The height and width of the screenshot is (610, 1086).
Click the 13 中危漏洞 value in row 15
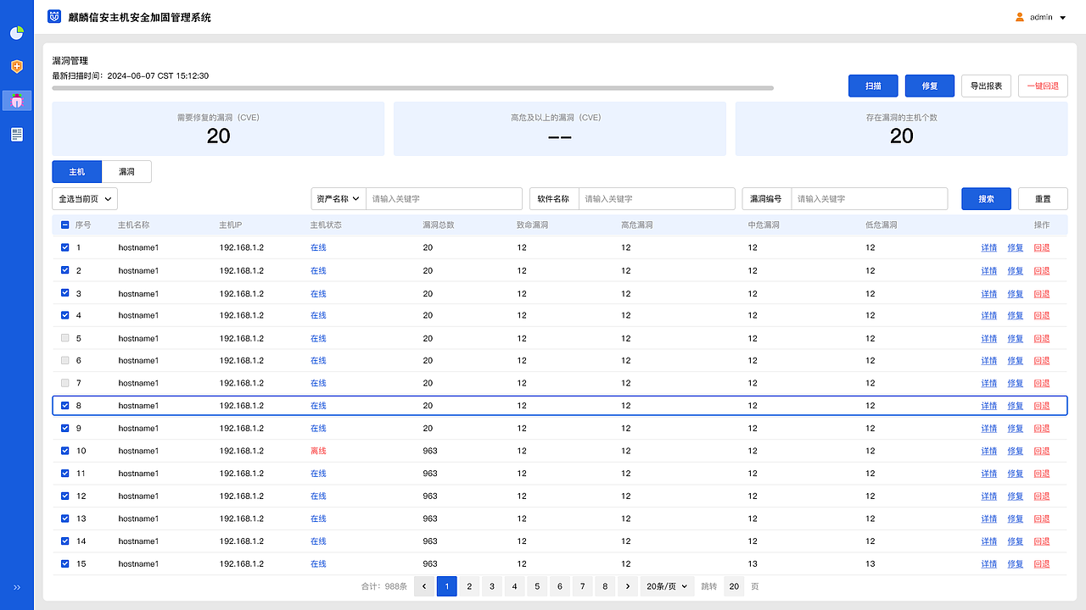[753, 563]
